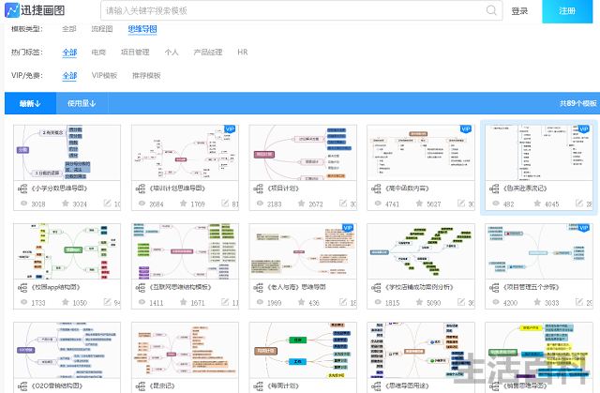
Task: Select 全部 under 模板类型
Action: tap(69, 29)
